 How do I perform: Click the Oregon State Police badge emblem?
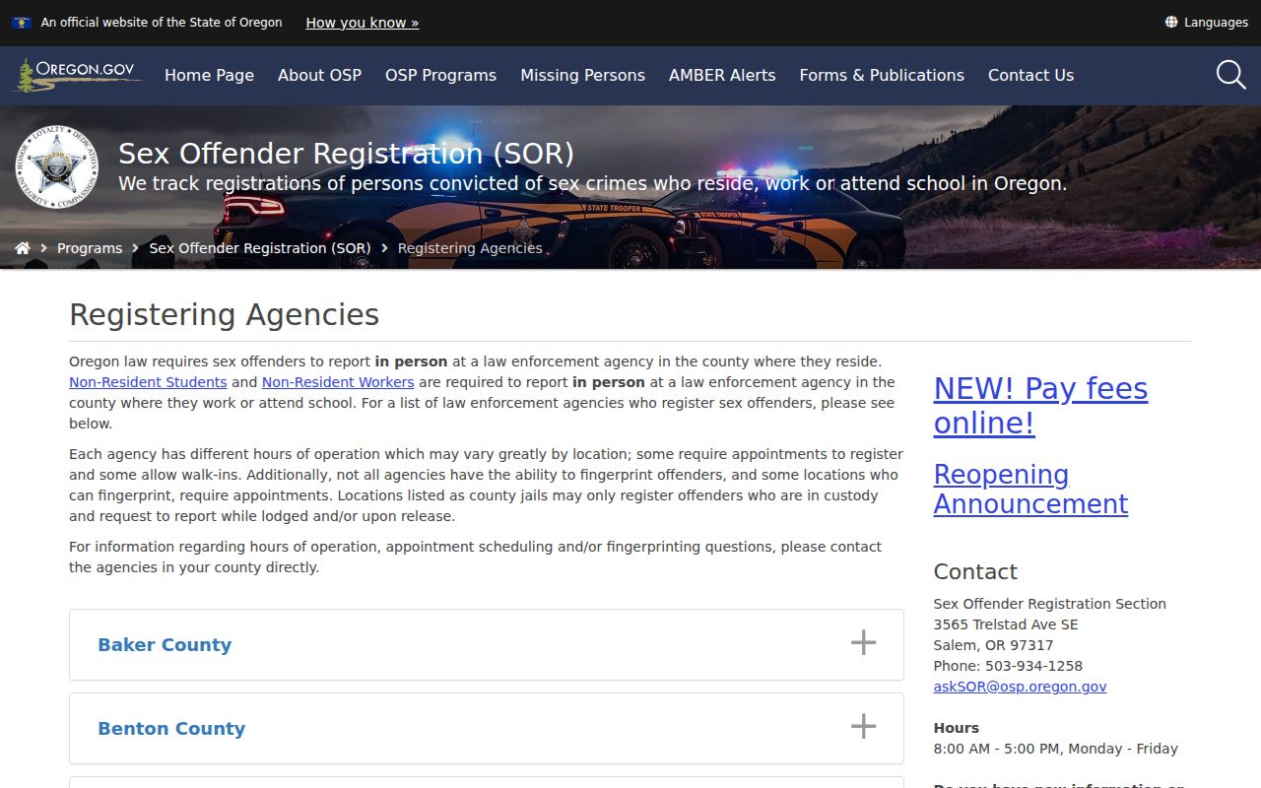point(56,166)
